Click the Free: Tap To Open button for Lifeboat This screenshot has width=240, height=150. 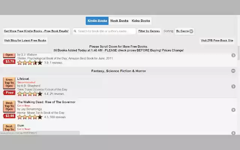9,83
